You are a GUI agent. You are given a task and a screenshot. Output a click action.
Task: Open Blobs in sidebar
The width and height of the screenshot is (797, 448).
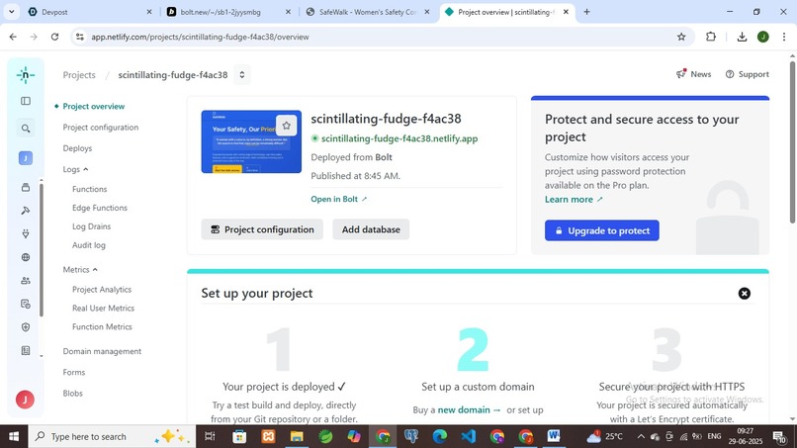[x=73, y=394]
